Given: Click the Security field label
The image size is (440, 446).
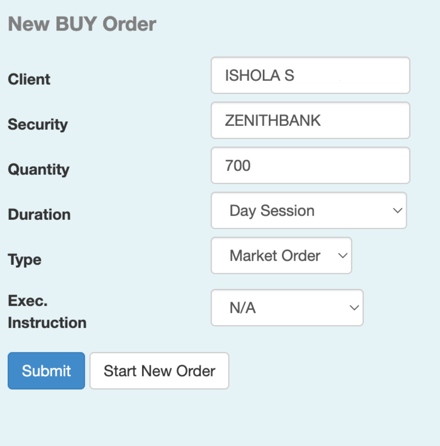Looking at the screenshot, I should pos(38,124).
